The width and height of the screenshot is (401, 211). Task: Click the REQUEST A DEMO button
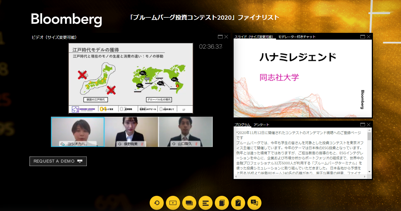[x=58, y=161]
